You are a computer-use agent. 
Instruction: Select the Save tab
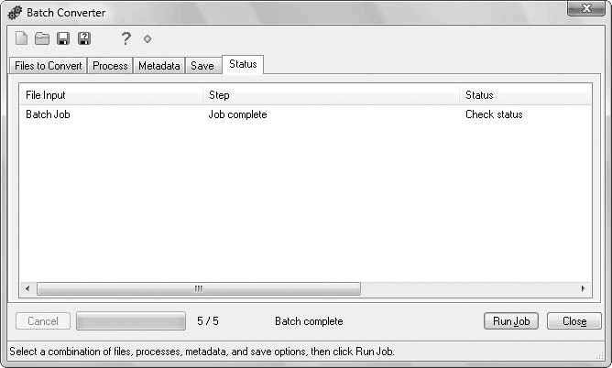point(202,66)
